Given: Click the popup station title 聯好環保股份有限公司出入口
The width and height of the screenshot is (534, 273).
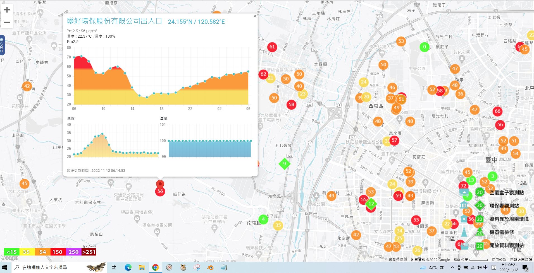Looking at the screenshot, I should click(115, 21).
